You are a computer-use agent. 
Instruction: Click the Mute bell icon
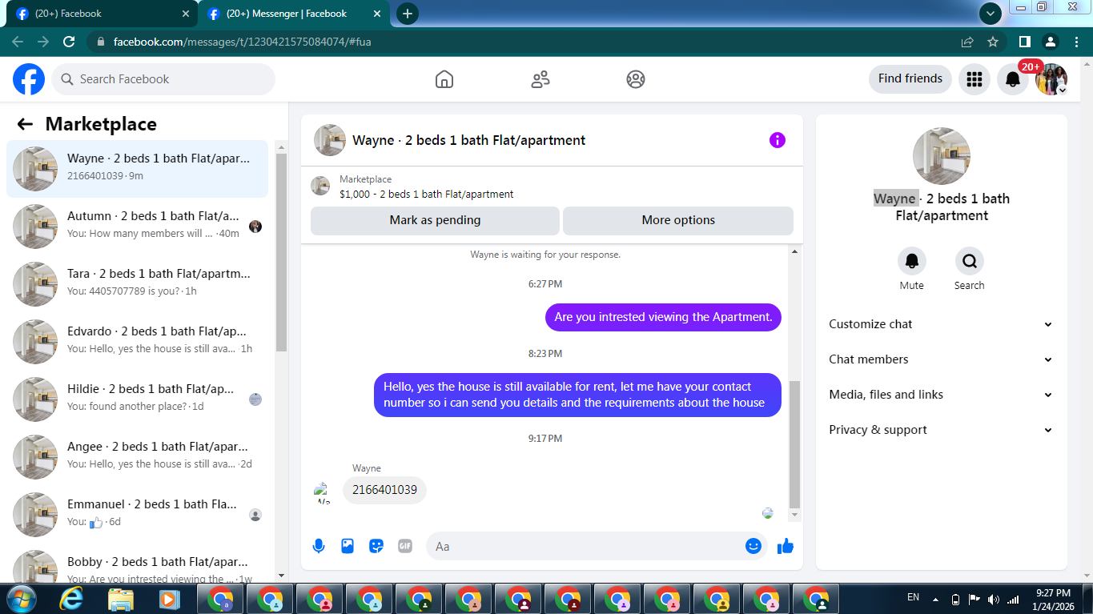912,261
